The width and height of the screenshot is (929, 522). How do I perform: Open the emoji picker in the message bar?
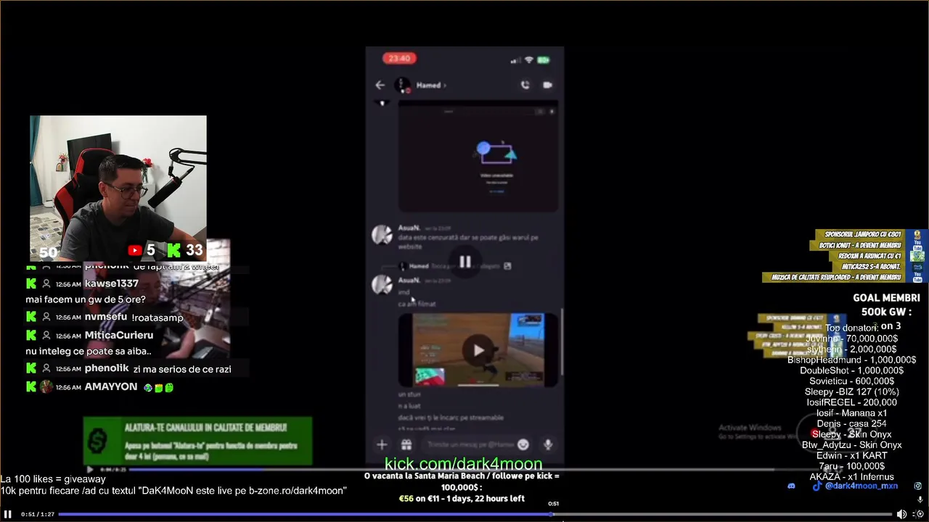click(523, 444)
